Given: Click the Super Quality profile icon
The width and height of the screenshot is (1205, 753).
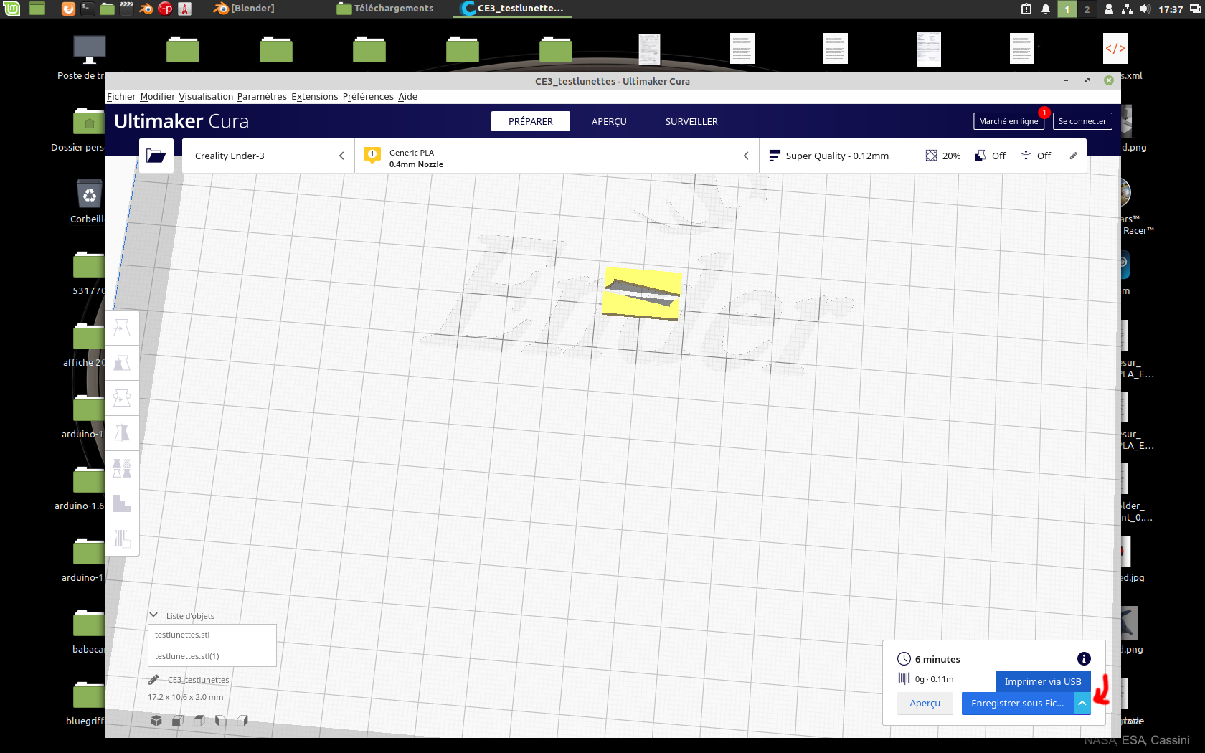Looking at the screenshot, I should 775,156.
